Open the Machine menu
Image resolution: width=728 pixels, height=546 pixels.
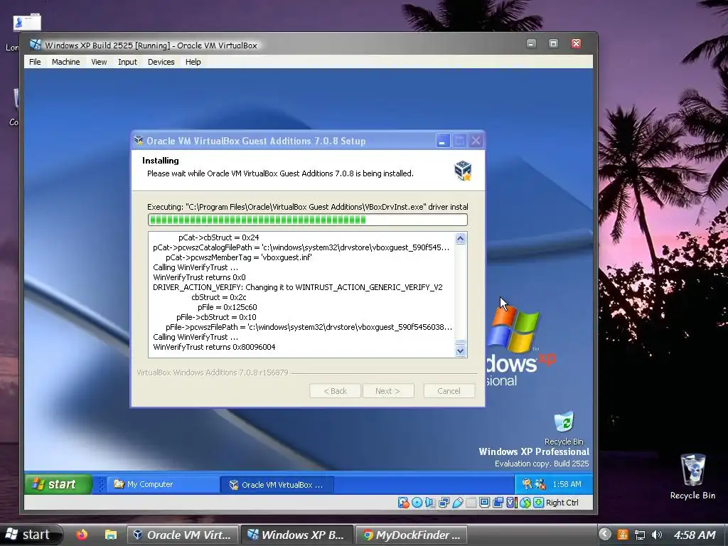(x=65, y=62)
